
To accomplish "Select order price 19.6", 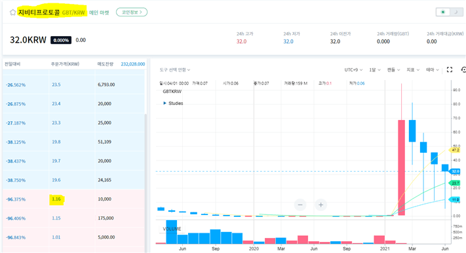I will point(56,180).
